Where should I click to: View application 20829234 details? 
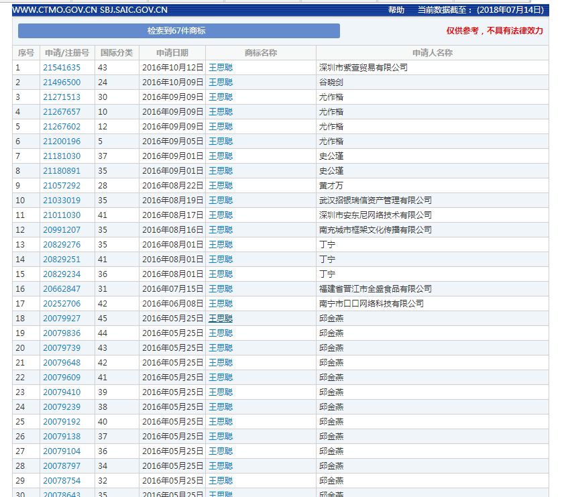pos(62,274)
